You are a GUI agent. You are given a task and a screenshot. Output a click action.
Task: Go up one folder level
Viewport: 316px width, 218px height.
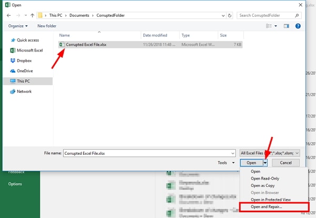pyautogui.click(x=32, y=15)
